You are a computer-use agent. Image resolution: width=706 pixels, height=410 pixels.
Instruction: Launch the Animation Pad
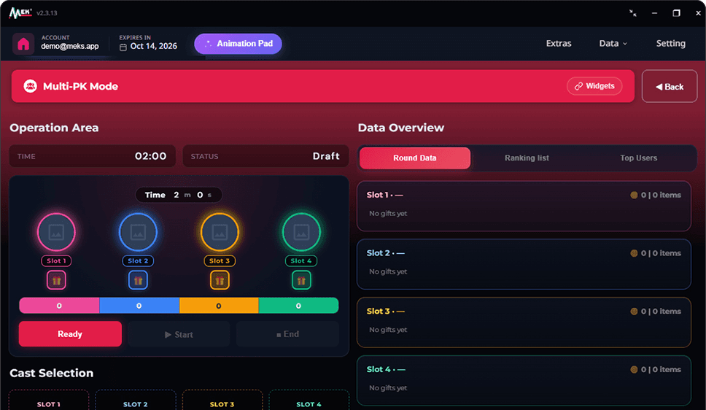238,44
